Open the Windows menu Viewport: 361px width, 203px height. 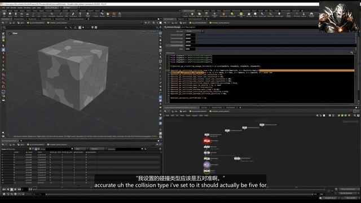click(x=27, y=7)
